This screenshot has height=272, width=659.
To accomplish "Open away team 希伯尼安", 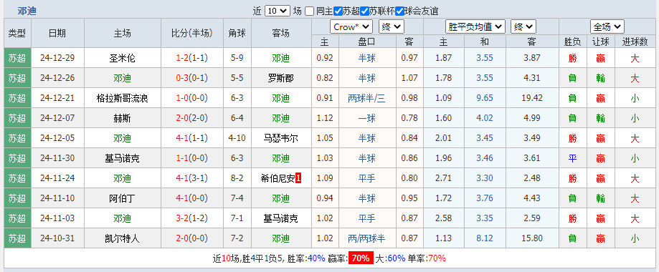I will pos(278,178).
